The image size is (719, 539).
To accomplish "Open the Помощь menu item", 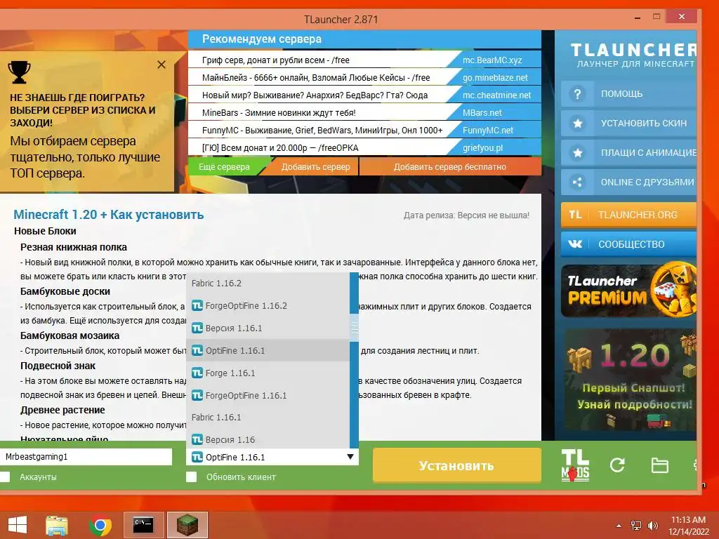I will [x=628, y=94].
